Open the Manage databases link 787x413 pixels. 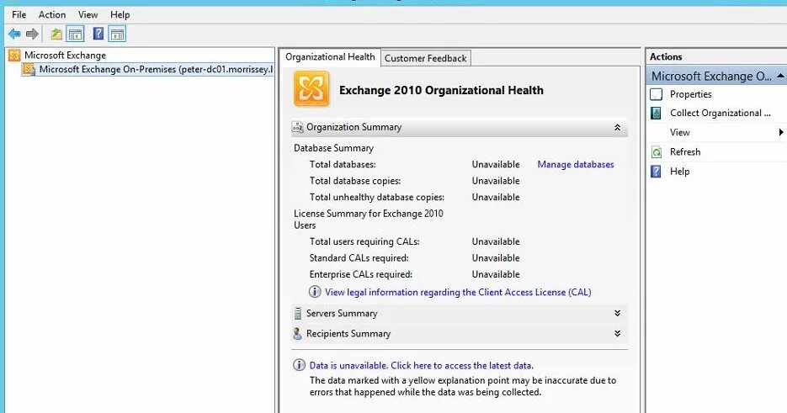coord(576,164)
